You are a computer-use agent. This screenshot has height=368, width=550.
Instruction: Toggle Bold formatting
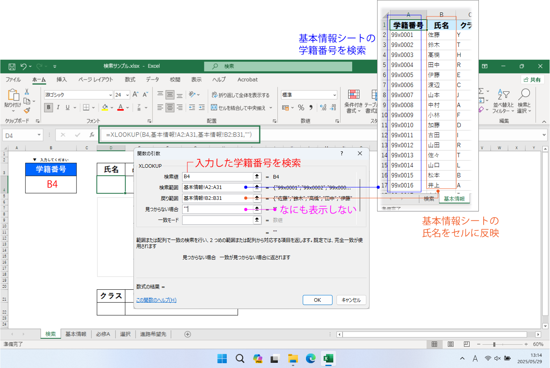[49, 108]
